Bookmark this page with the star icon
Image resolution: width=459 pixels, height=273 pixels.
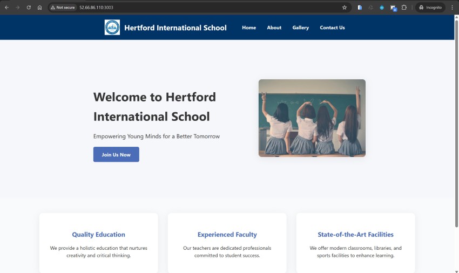pos(345,8)
